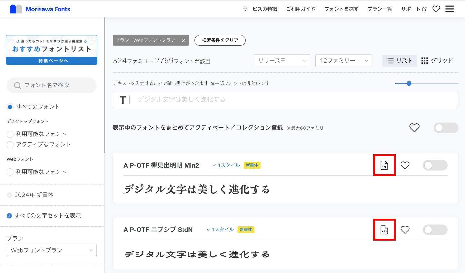Uncheck すべての文字セットを表示 checkbox
This screenshot has width=465, height=273.
click(9, 216)
